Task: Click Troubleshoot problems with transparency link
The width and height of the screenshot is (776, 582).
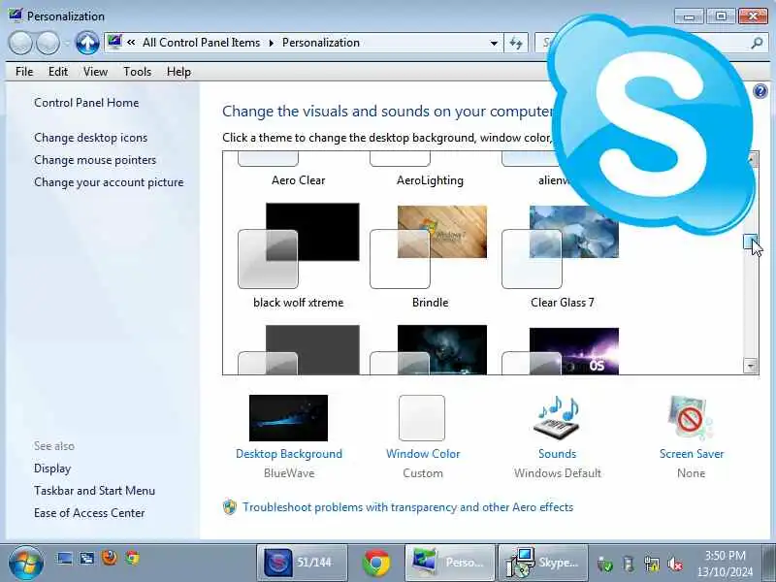Action: [x=407, y=507]
